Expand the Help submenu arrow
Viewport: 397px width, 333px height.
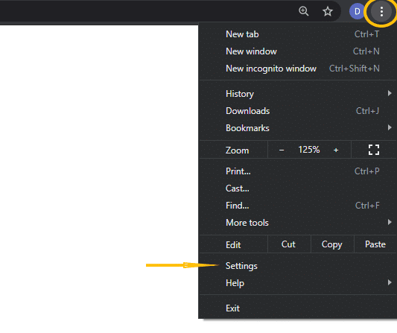(x=390, y=282)
